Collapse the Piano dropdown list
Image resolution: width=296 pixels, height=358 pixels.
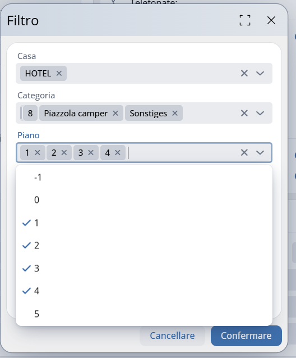[260, 152]
